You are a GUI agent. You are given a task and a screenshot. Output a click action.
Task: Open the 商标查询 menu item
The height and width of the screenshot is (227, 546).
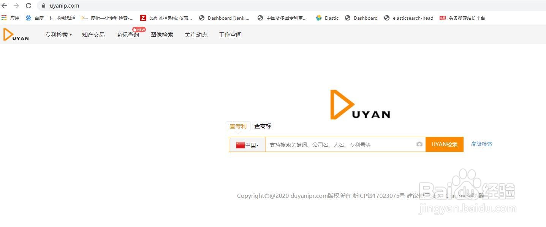[127, 34]
